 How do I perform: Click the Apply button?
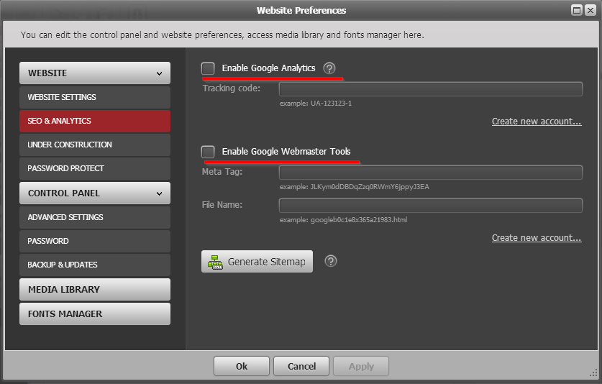tap(361, 366)
